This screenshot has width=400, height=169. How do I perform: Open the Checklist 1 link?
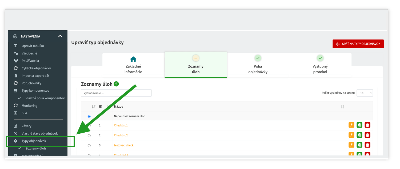point(121,125)
